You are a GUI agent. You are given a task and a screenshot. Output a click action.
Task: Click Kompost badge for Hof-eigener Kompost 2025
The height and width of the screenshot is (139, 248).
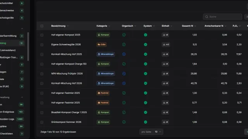[x=103, y=35]
